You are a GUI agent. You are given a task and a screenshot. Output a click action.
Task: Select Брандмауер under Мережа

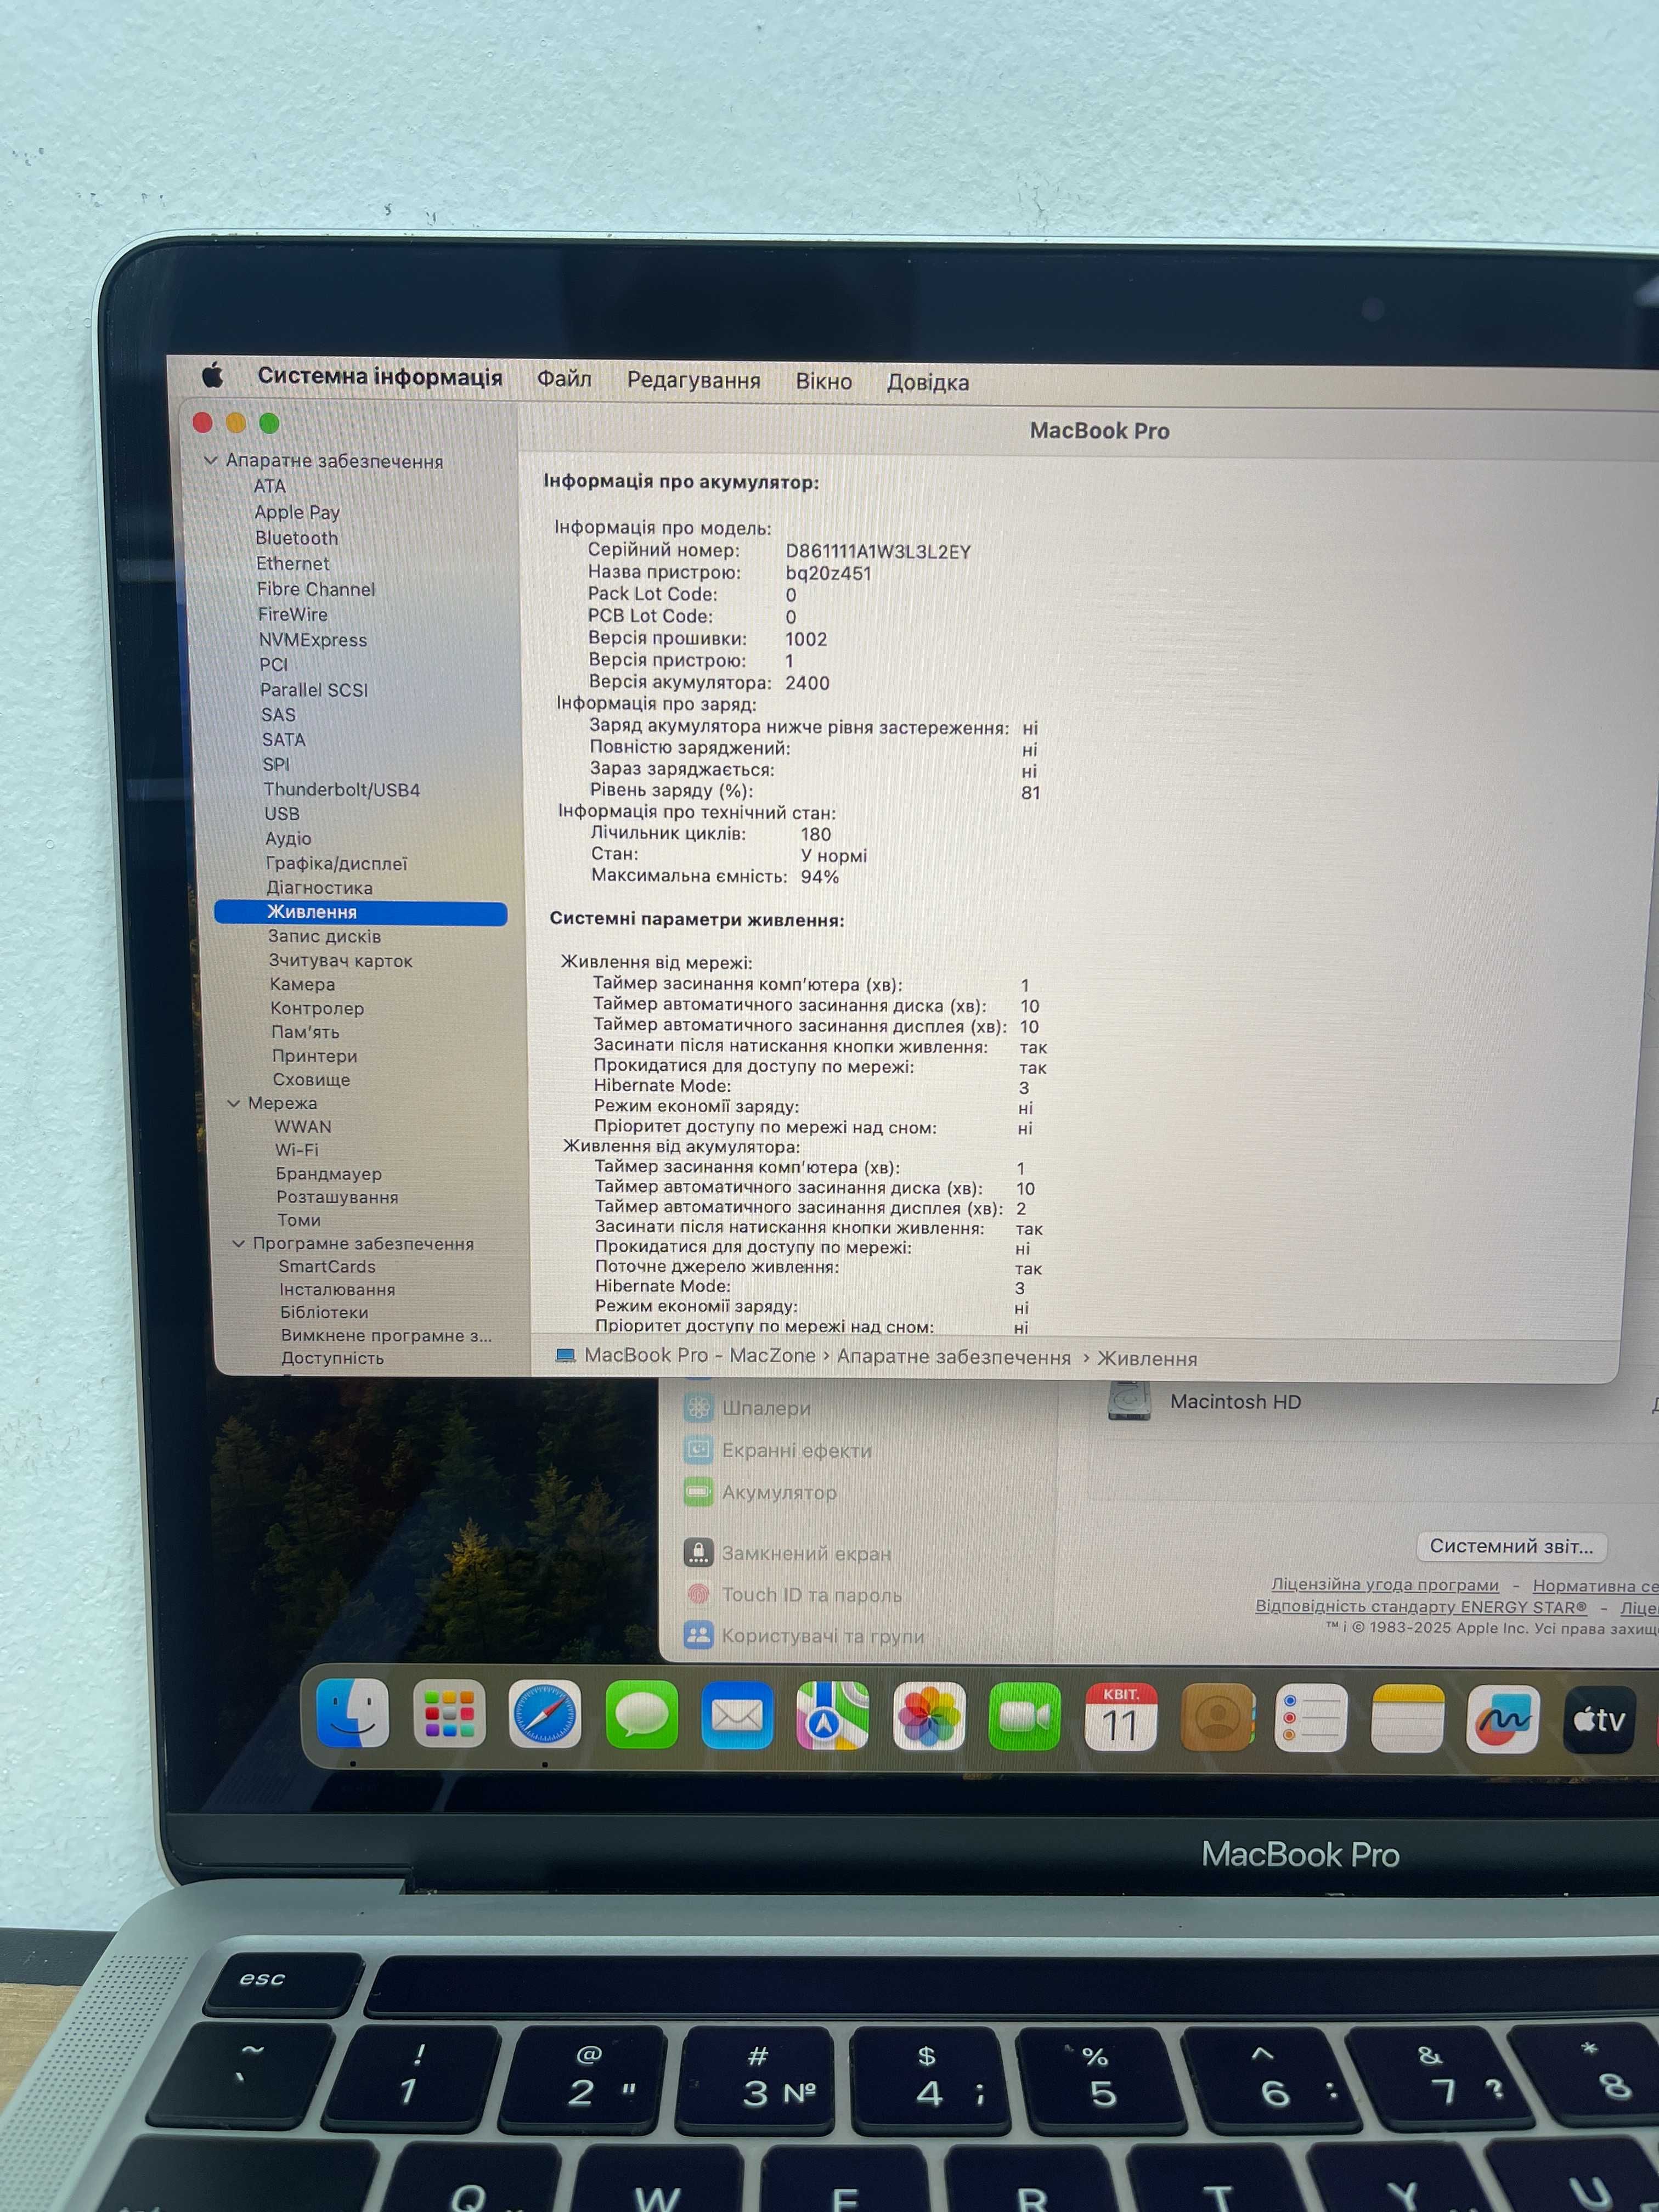click(328, 1174)
